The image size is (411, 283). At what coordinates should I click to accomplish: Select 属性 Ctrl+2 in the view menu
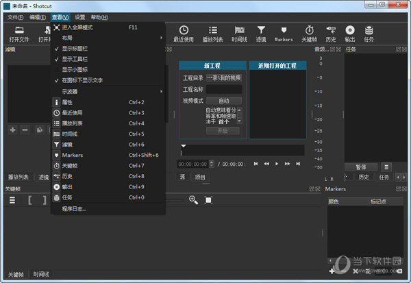[x=108, y=102]
